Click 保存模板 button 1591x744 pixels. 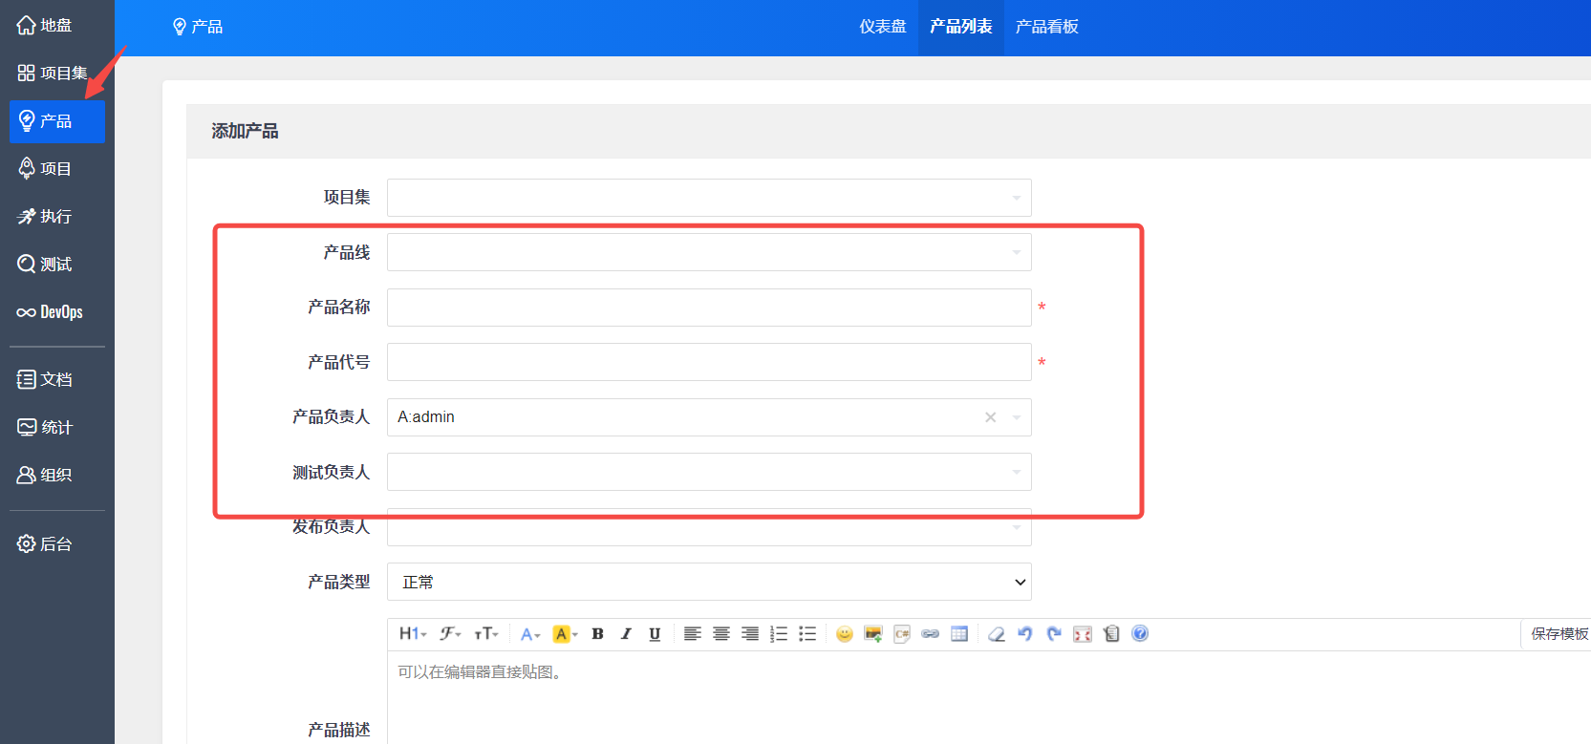tap(1558, 634)
